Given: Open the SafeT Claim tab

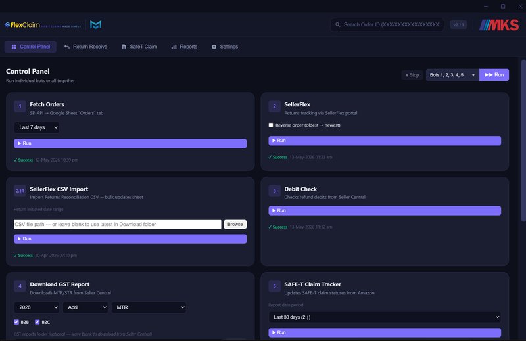Looking at the screenshot, I should [139, 47].
